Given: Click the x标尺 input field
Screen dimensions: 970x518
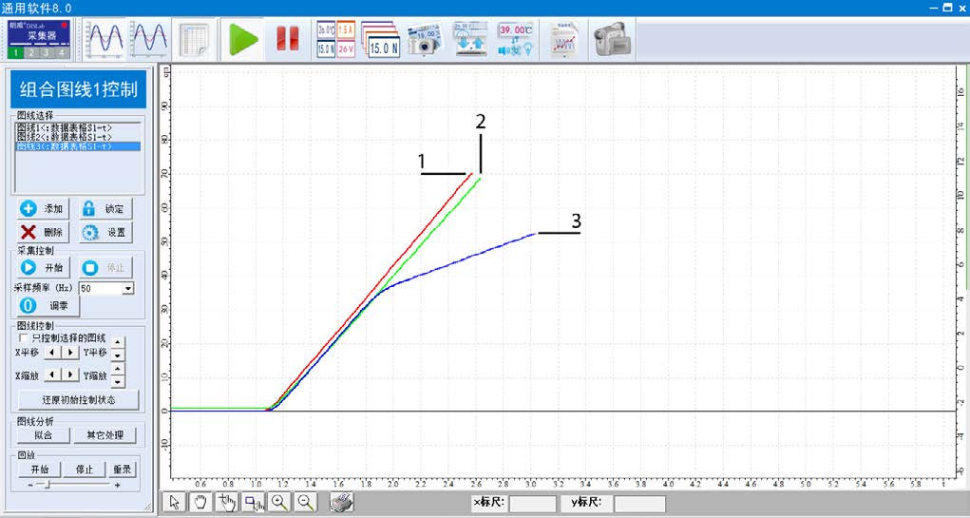Looking at the screenshot, I should pyautogui.click(x=532, y=504).
